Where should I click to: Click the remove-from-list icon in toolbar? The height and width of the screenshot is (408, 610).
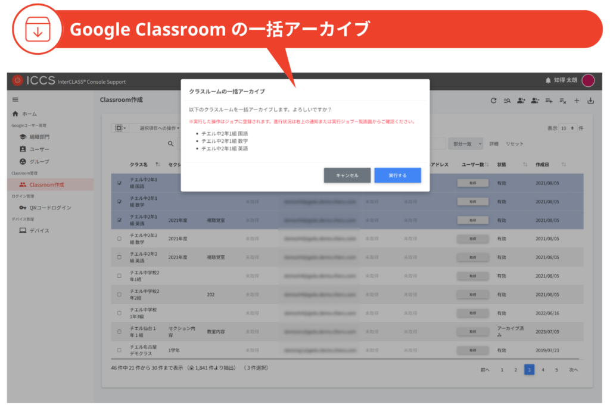coord(563,101)
